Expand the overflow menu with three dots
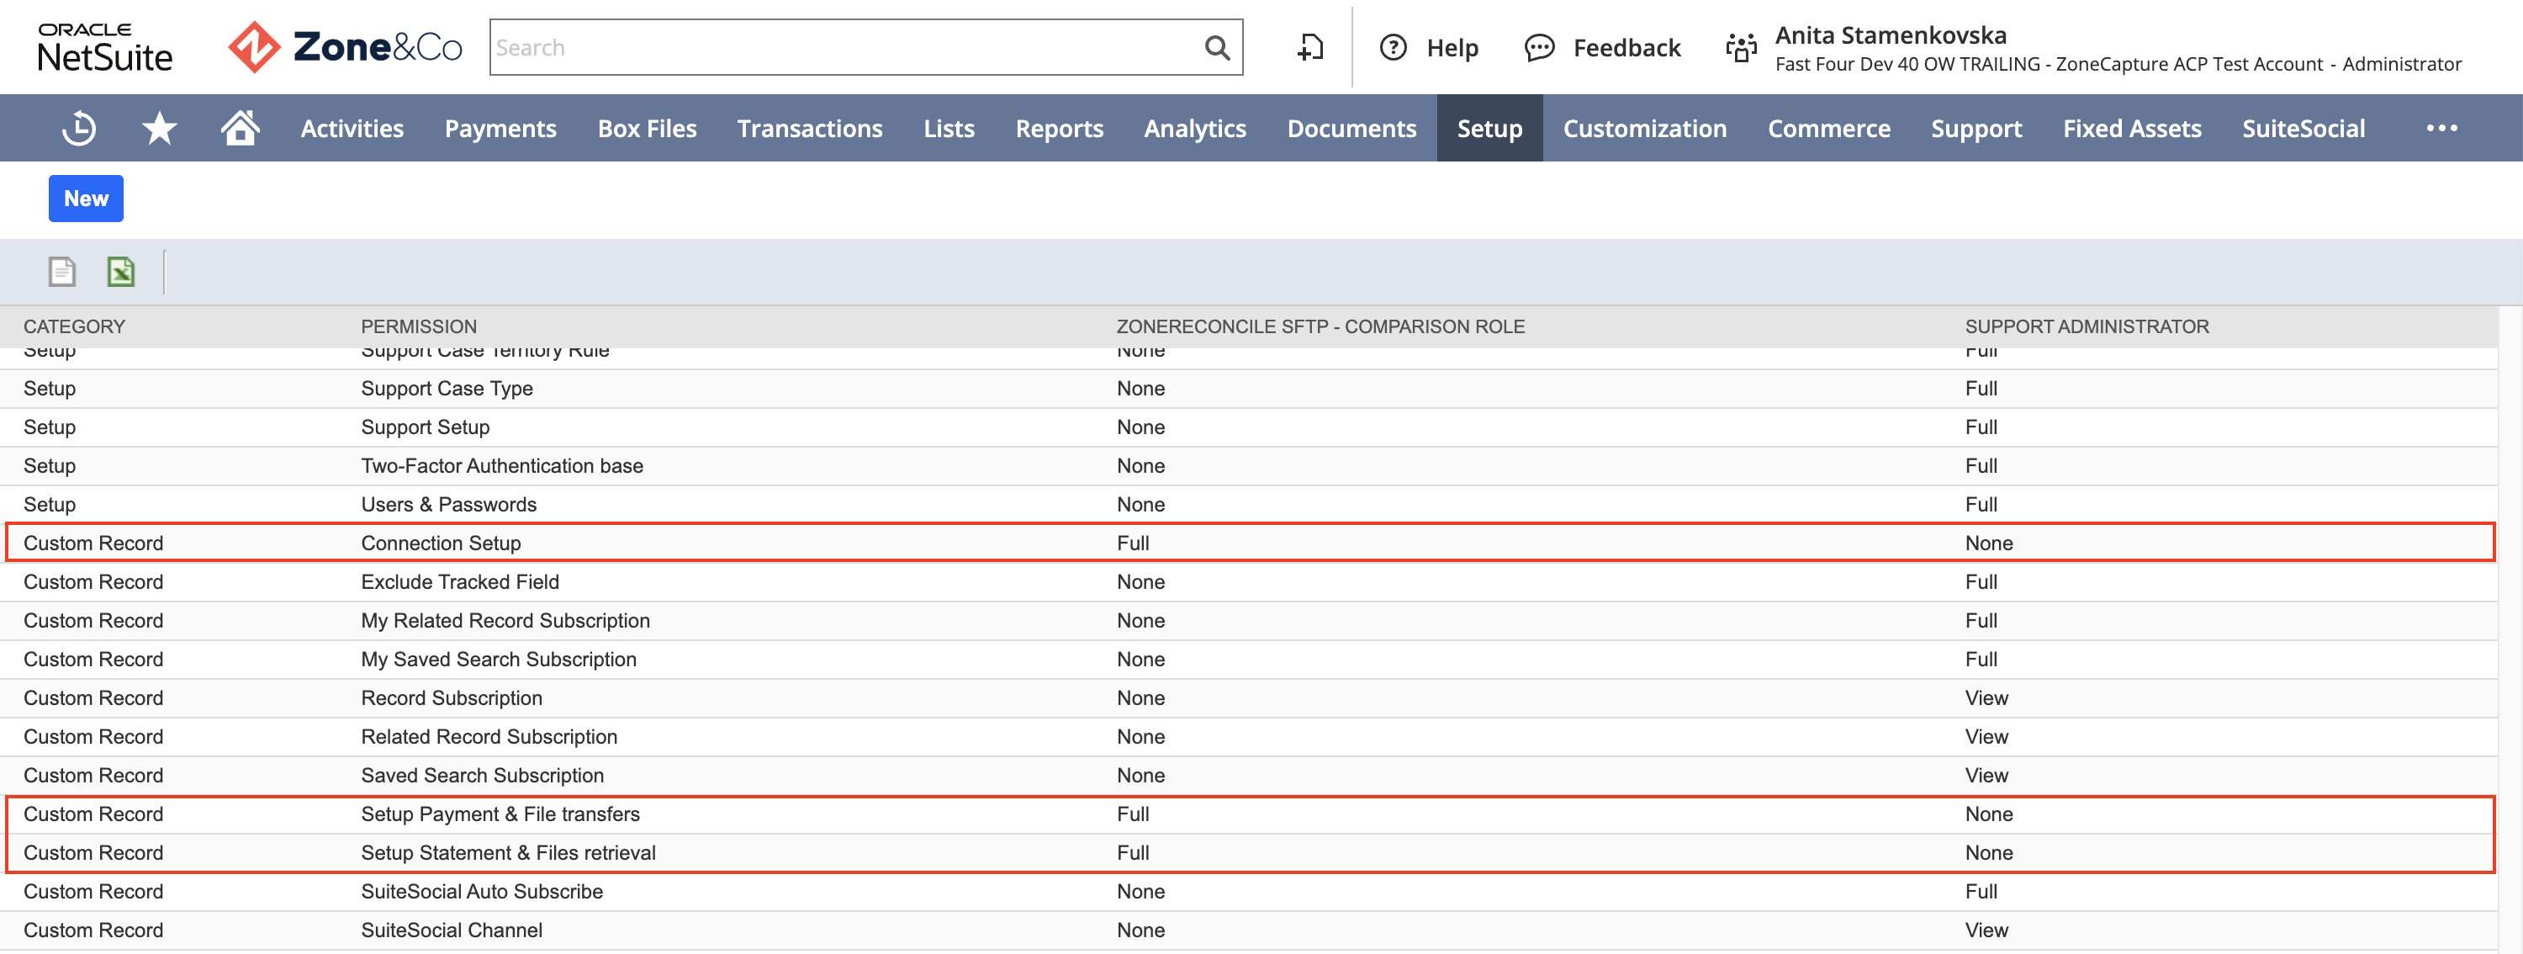Image resolution: width=2523 pixels, height=954 pixels. pyautogui.click(x=2441, y=127)
